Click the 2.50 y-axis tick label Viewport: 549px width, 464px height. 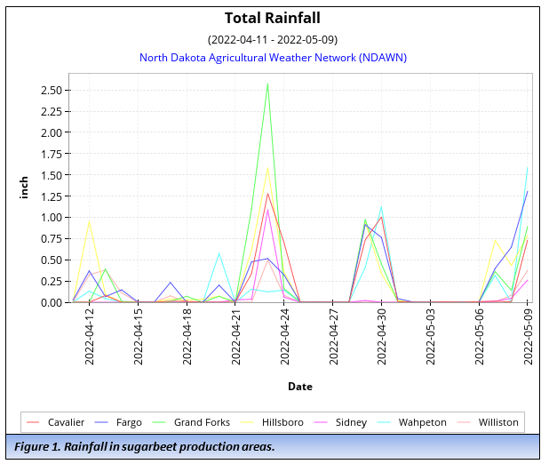pos(52,91)
